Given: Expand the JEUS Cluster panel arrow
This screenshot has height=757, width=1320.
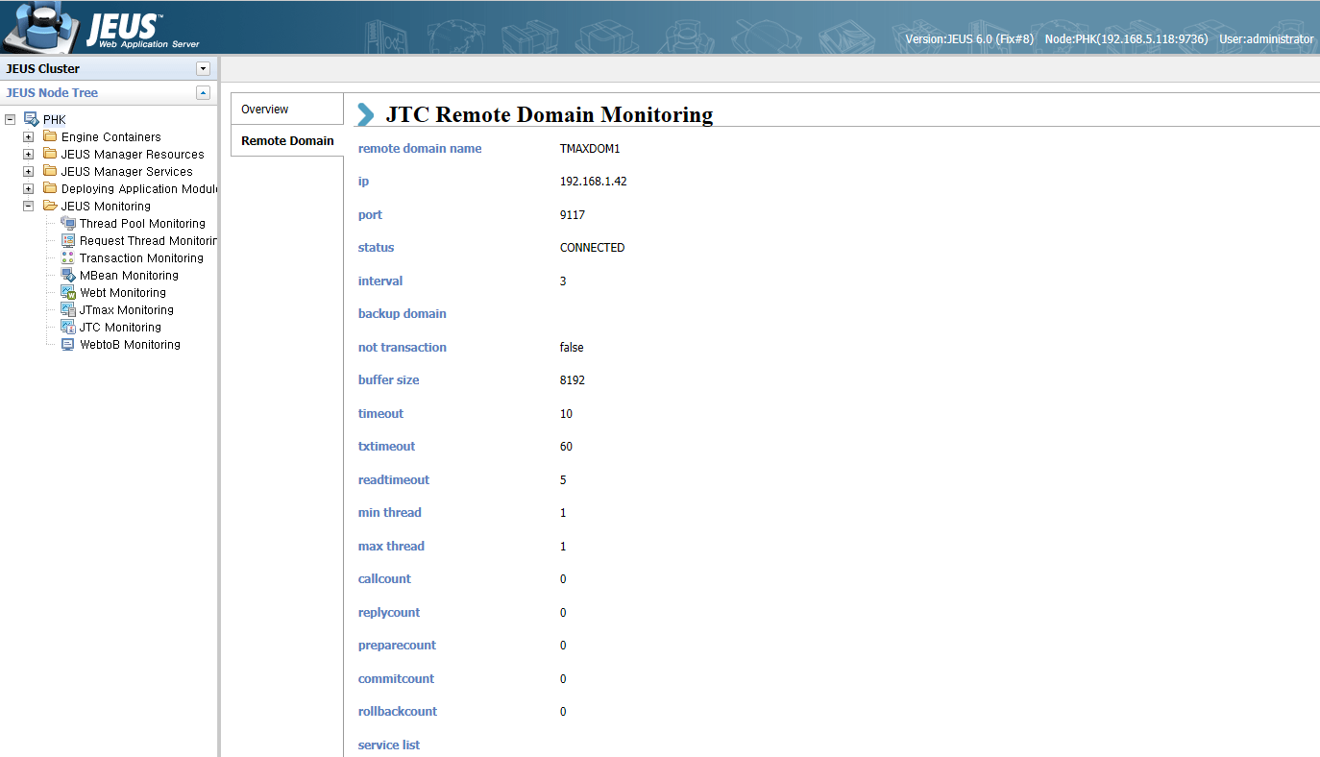Looking at the screenshot, I should [203, 68].
